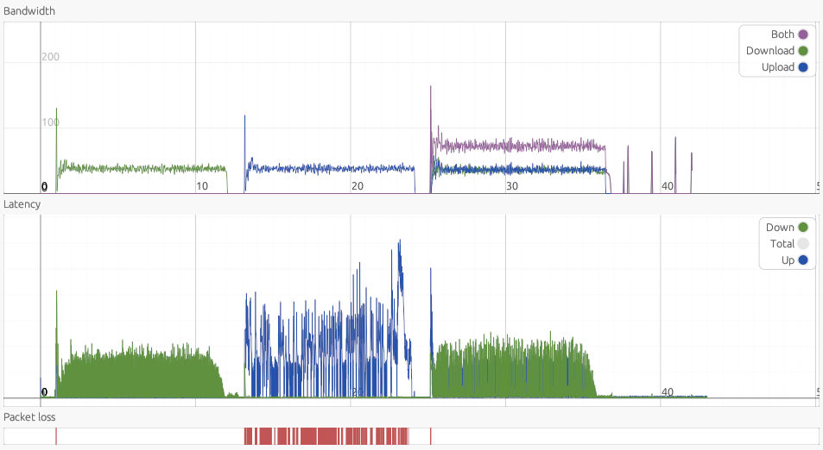
Task: Toggle the purple Both series in Bandwidth legend
Action: pyautogui.click(x=802, y=34)
